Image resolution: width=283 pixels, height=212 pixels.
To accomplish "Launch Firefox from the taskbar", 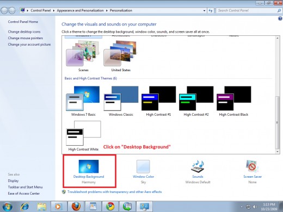I will [76, 206].
